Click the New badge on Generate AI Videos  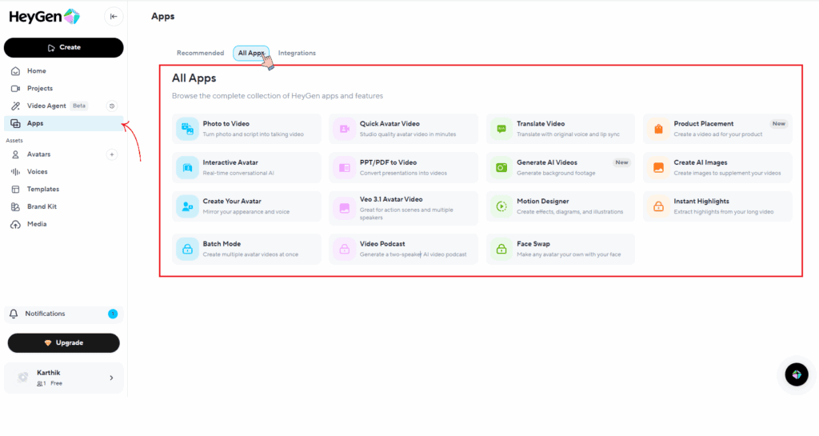[x=621, y=162]
